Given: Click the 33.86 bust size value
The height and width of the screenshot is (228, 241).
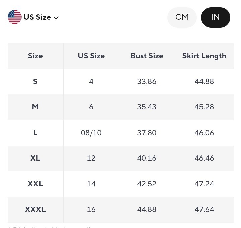Looking at the screenshot, I should pyautogui.click(x=147, y=81).
